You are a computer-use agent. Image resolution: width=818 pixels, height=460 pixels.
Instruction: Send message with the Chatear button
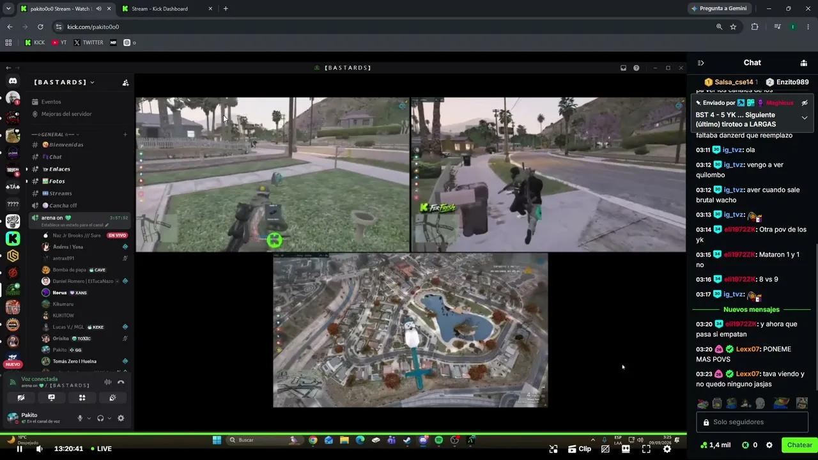click(x=799, y=445)
